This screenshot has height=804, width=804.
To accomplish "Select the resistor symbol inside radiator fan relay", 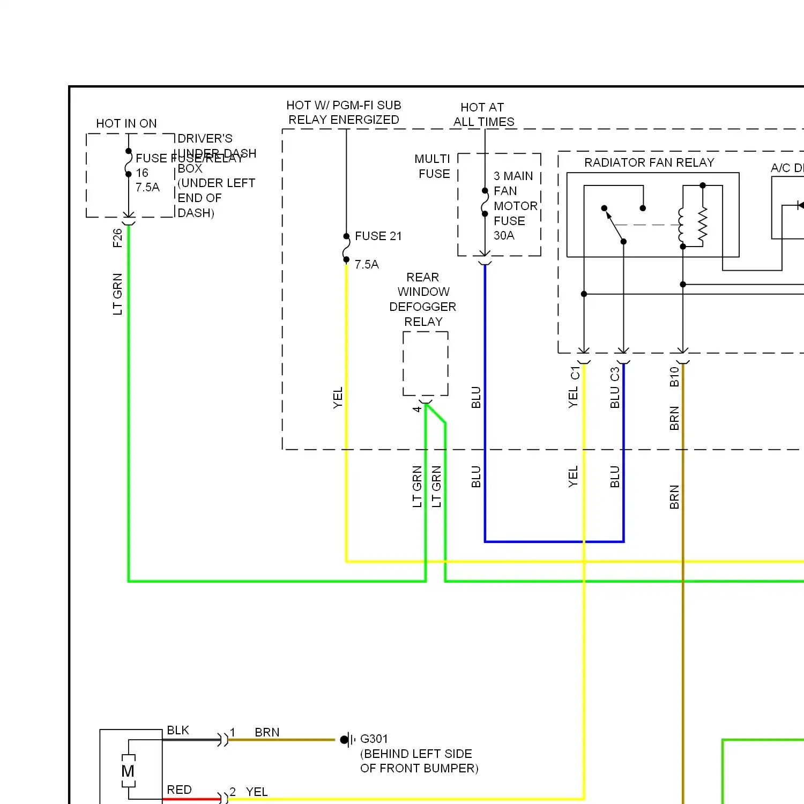I will coord(703,223).
